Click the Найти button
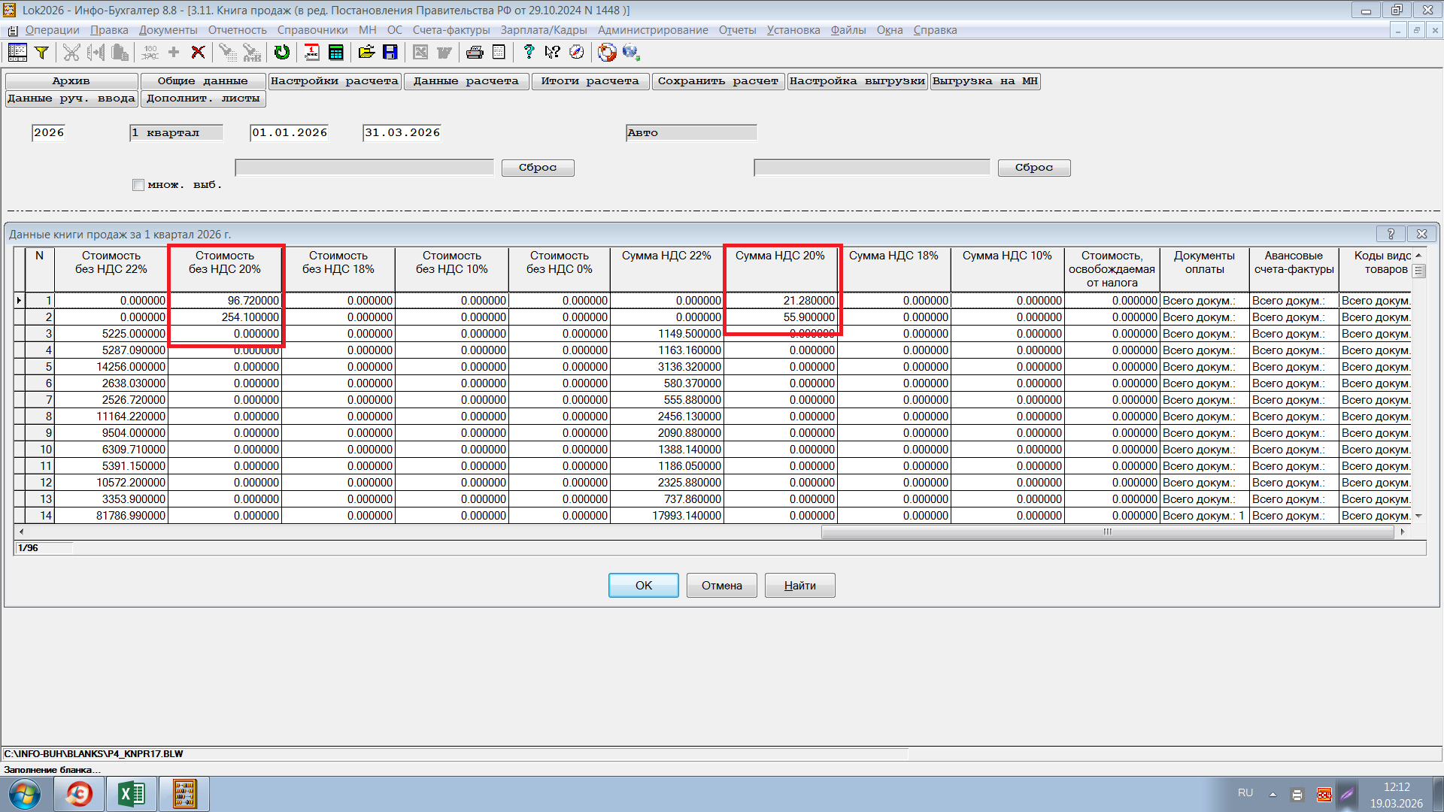1444x812 pixels. point(799,586)
